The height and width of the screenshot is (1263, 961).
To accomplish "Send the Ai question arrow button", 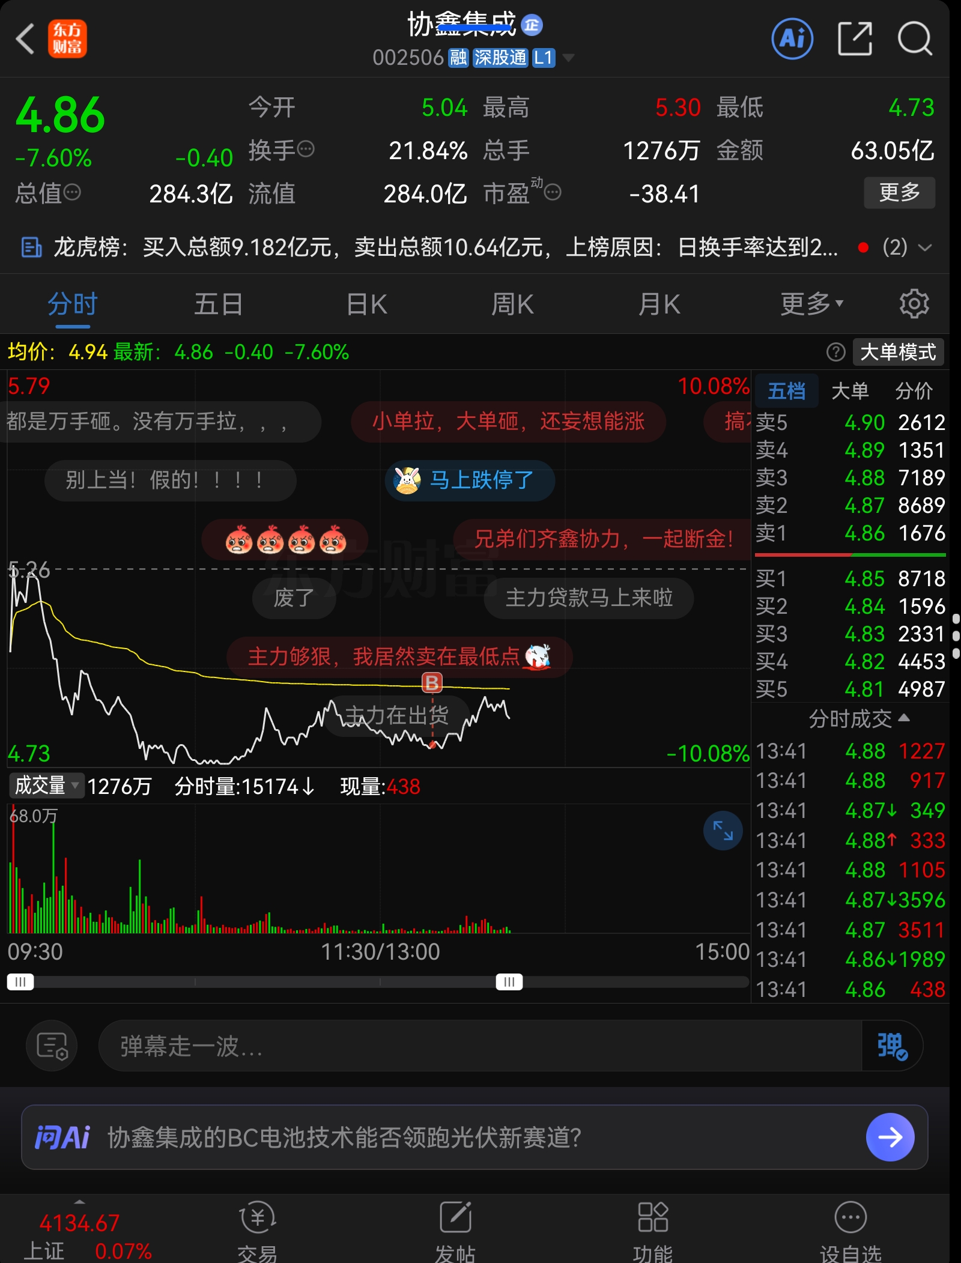I will pos(890,1137).
